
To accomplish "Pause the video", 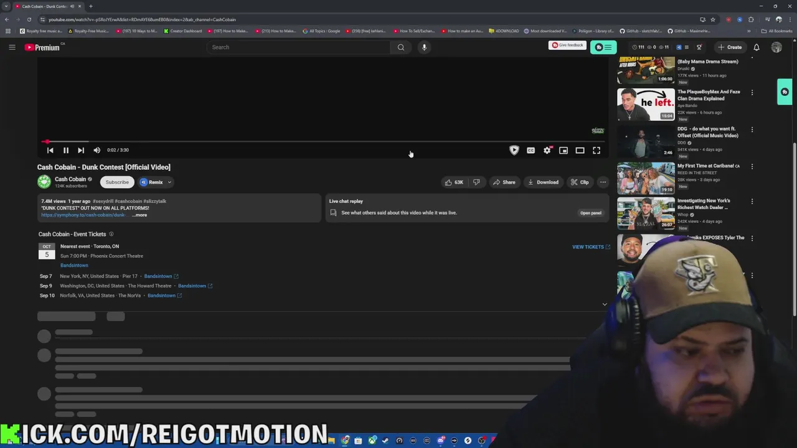I will pyautogui.click(x=65, y=150).
